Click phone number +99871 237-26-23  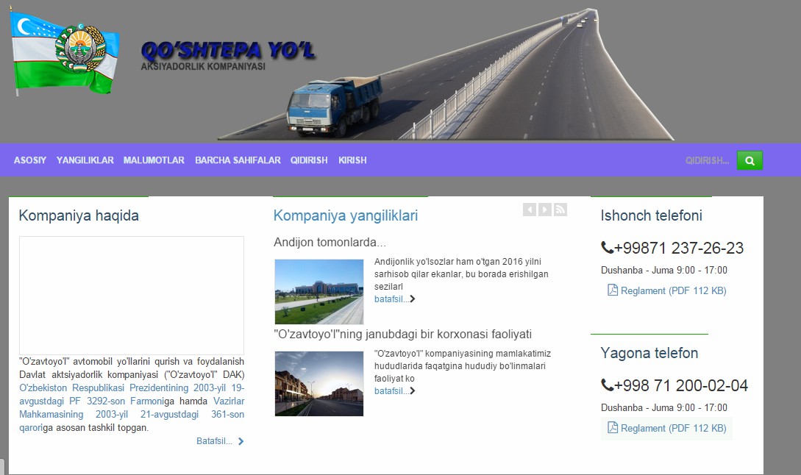pos(679,248)
